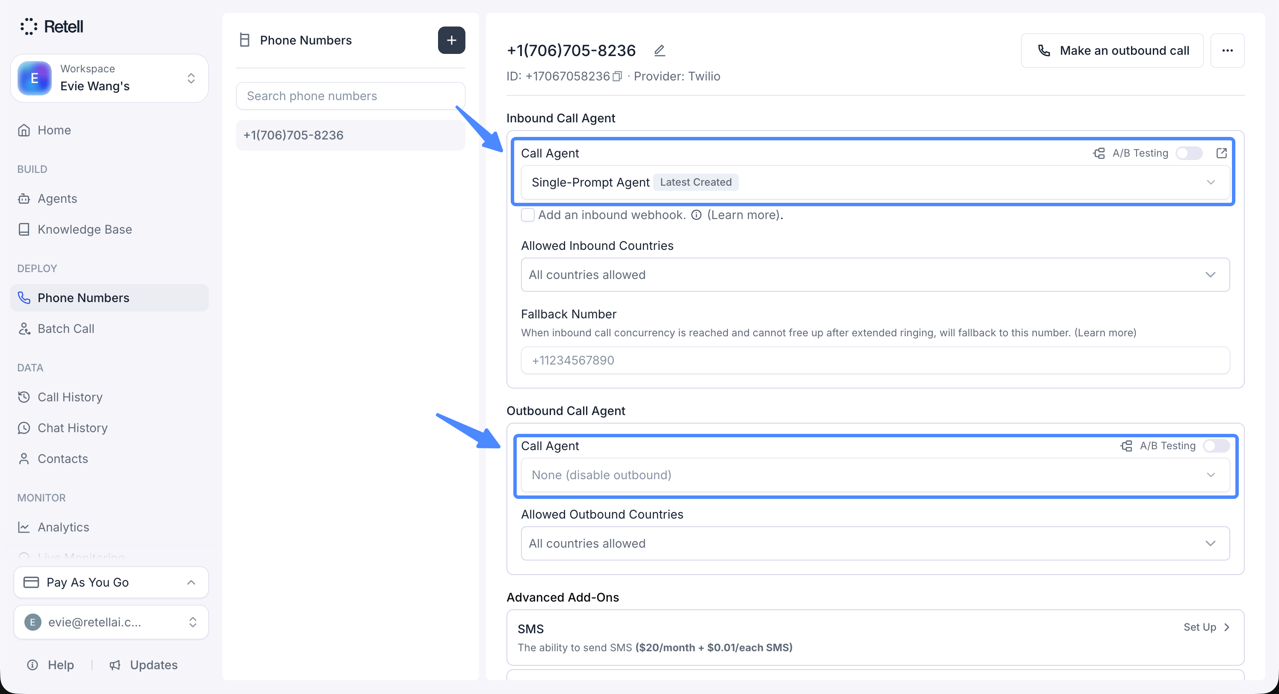Image resolution: width=1279 pixels, height=694 pixels.
Task: Click the Contacts person icon
Action: [24, 459]
